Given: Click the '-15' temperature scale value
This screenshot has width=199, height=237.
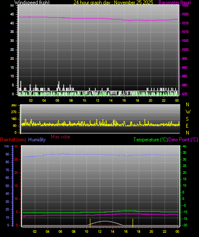Looking at the screenshot, I should (x=184, y=219).
